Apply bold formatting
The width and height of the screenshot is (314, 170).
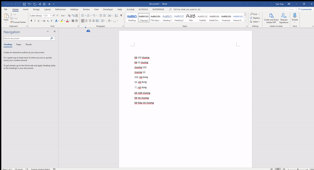pos(32,21)
